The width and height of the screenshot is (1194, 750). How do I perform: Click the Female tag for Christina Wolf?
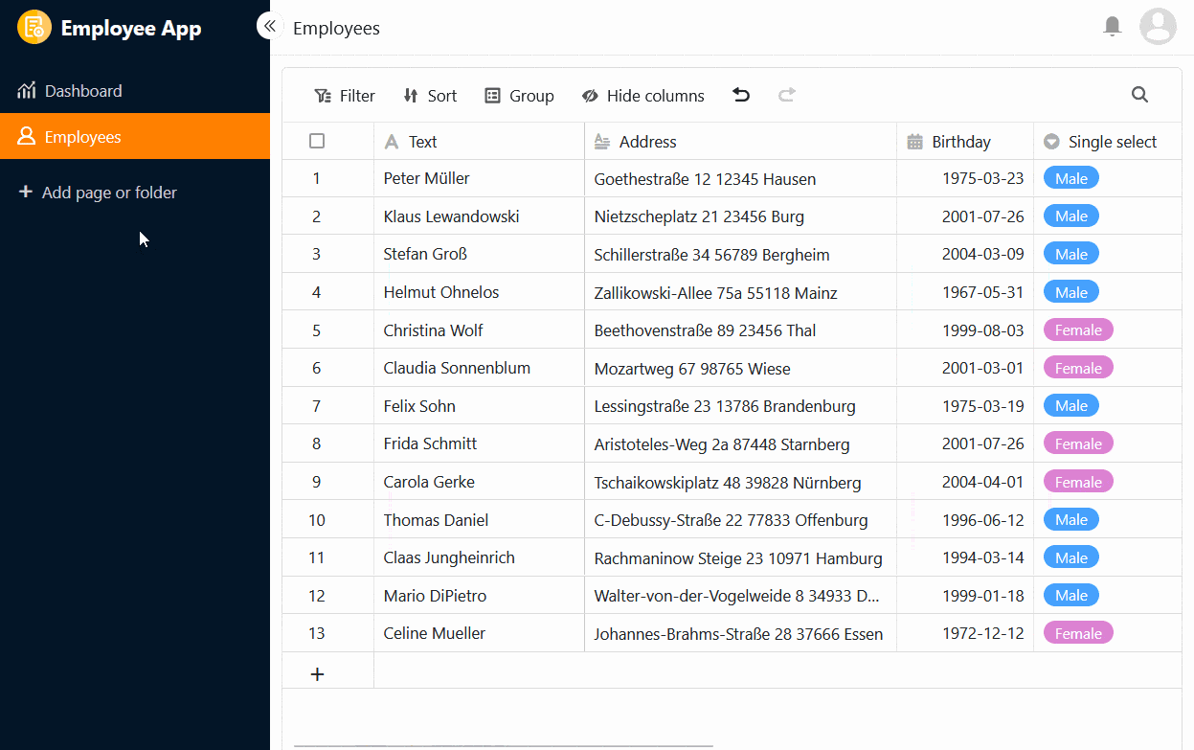click(x=1078, y=330)
